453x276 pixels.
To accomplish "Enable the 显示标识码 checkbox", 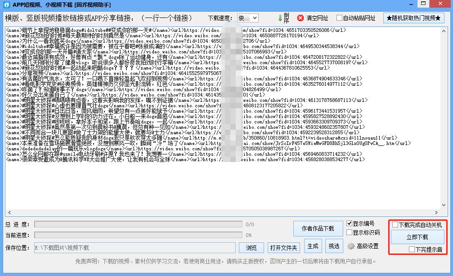I will (x=349, y=232).
